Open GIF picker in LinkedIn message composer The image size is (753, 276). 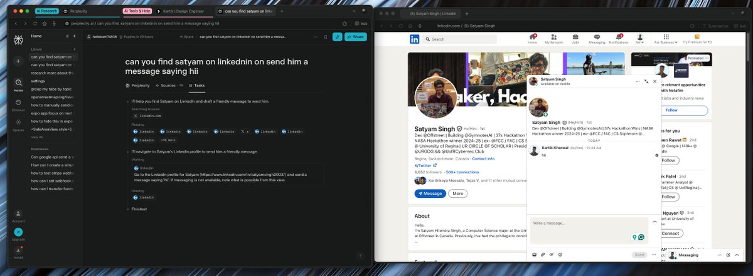552,255
